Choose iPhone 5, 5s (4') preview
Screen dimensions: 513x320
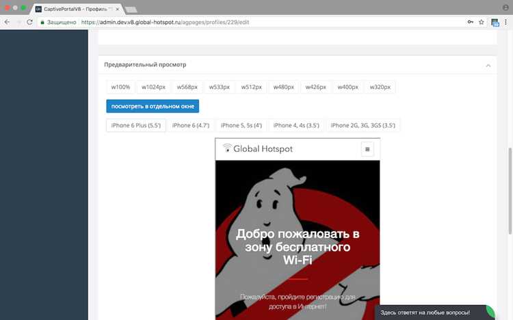click(x=241, y=125)
